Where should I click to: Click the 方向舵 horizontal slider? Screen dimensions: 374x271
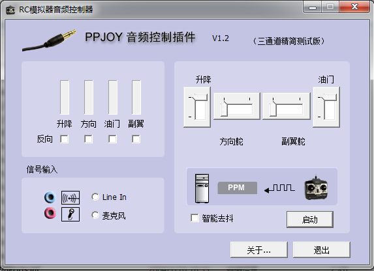237,106
